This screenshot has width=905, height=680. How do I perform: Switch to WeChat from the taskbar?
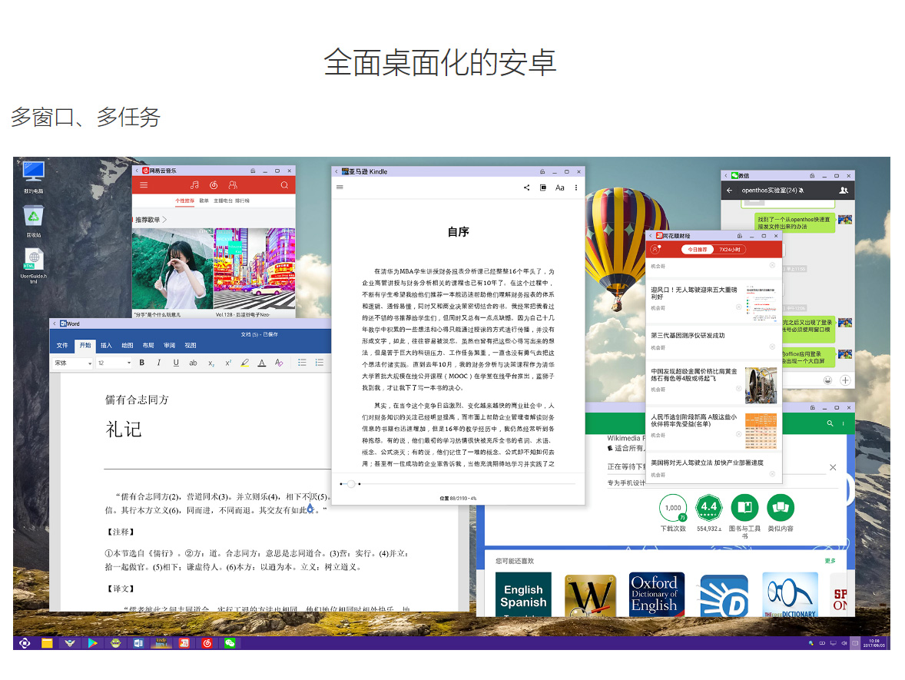(230, 643)
